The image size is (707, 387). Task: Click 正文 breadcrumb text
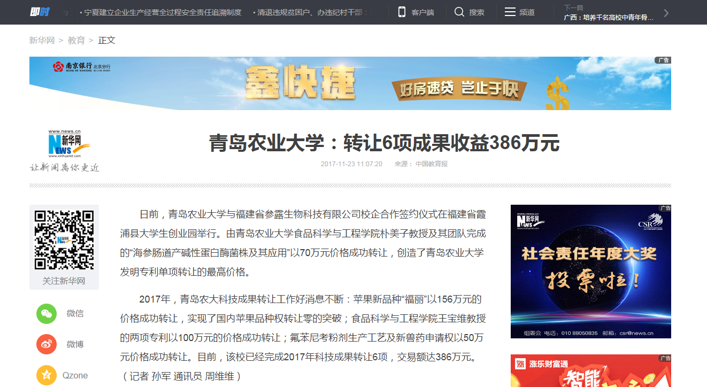(x=107, y=40)
